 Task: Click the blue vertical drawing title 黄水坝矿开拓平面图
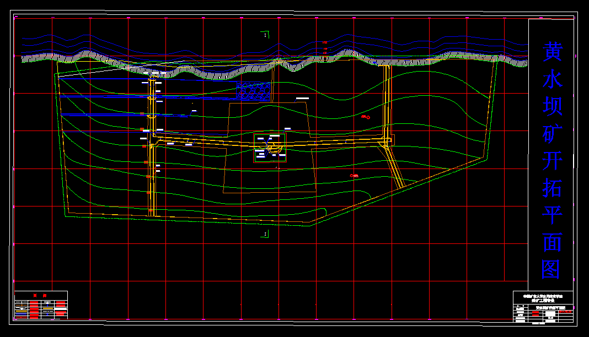[x=552, y=160]
